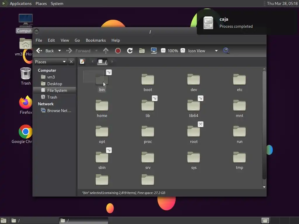Select the proc folder
Screen dimensions: 299x224
pos(147,132)
